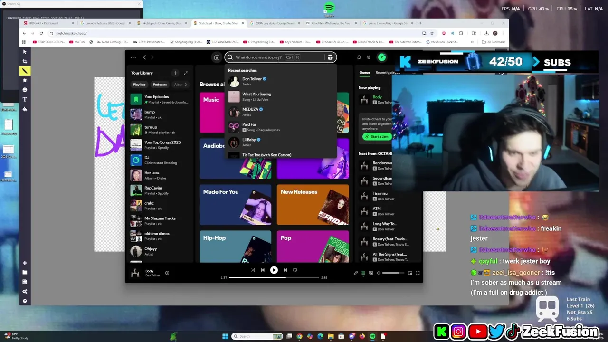
Task: Click the Windows taskbar Search box
Action: pyautogui.click(x=257, y=336)
